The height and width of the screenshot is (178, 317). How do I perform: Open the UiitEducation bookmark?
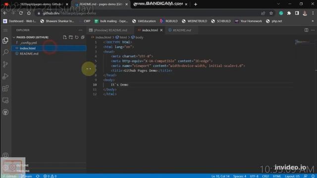tap(144, 21)
